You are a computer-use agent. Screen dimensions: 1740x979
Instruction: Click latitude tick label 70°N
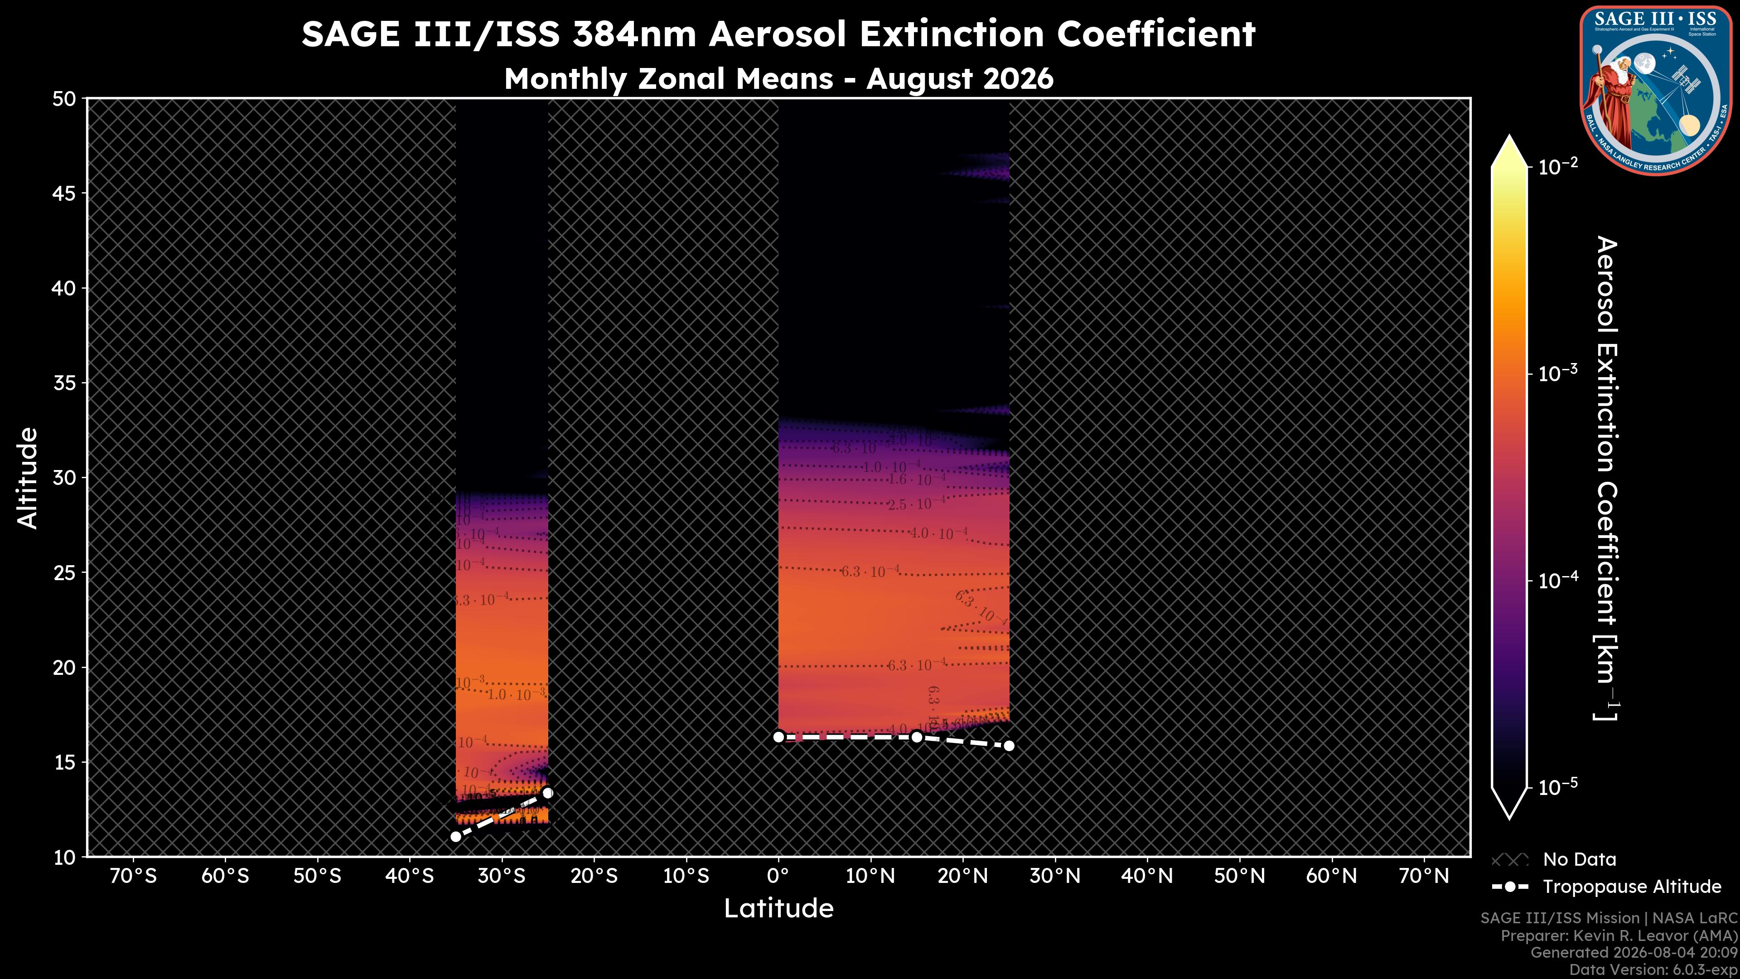(x=1424, y=876)
